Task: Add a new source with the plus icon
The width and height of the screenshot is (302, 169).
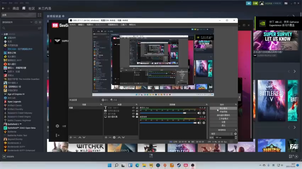Action: click(x=106, y=137)
